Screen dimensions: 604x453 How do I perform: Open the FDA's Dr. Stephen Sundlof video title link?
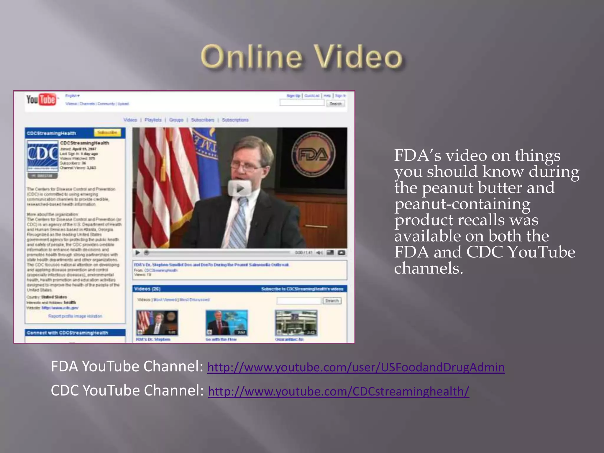pos(211,265)
